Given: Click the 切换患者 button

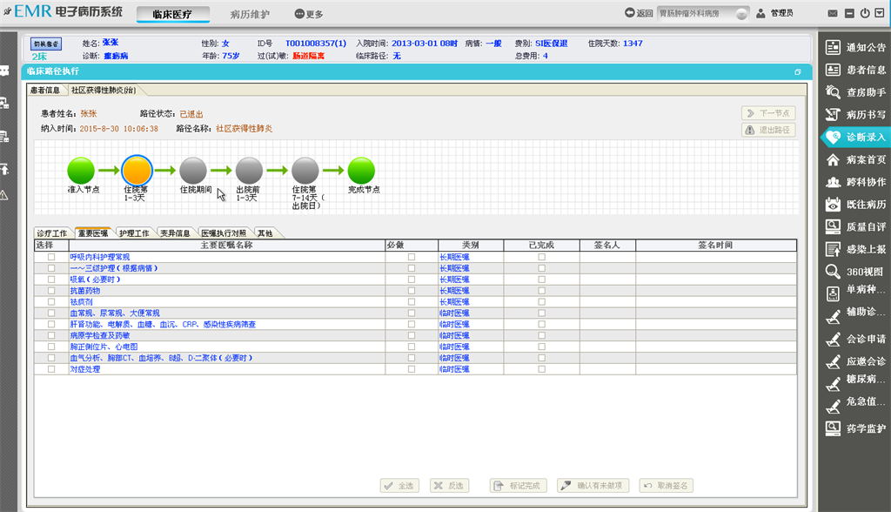Looking at the screenshot, I should [x=46, y=44].
